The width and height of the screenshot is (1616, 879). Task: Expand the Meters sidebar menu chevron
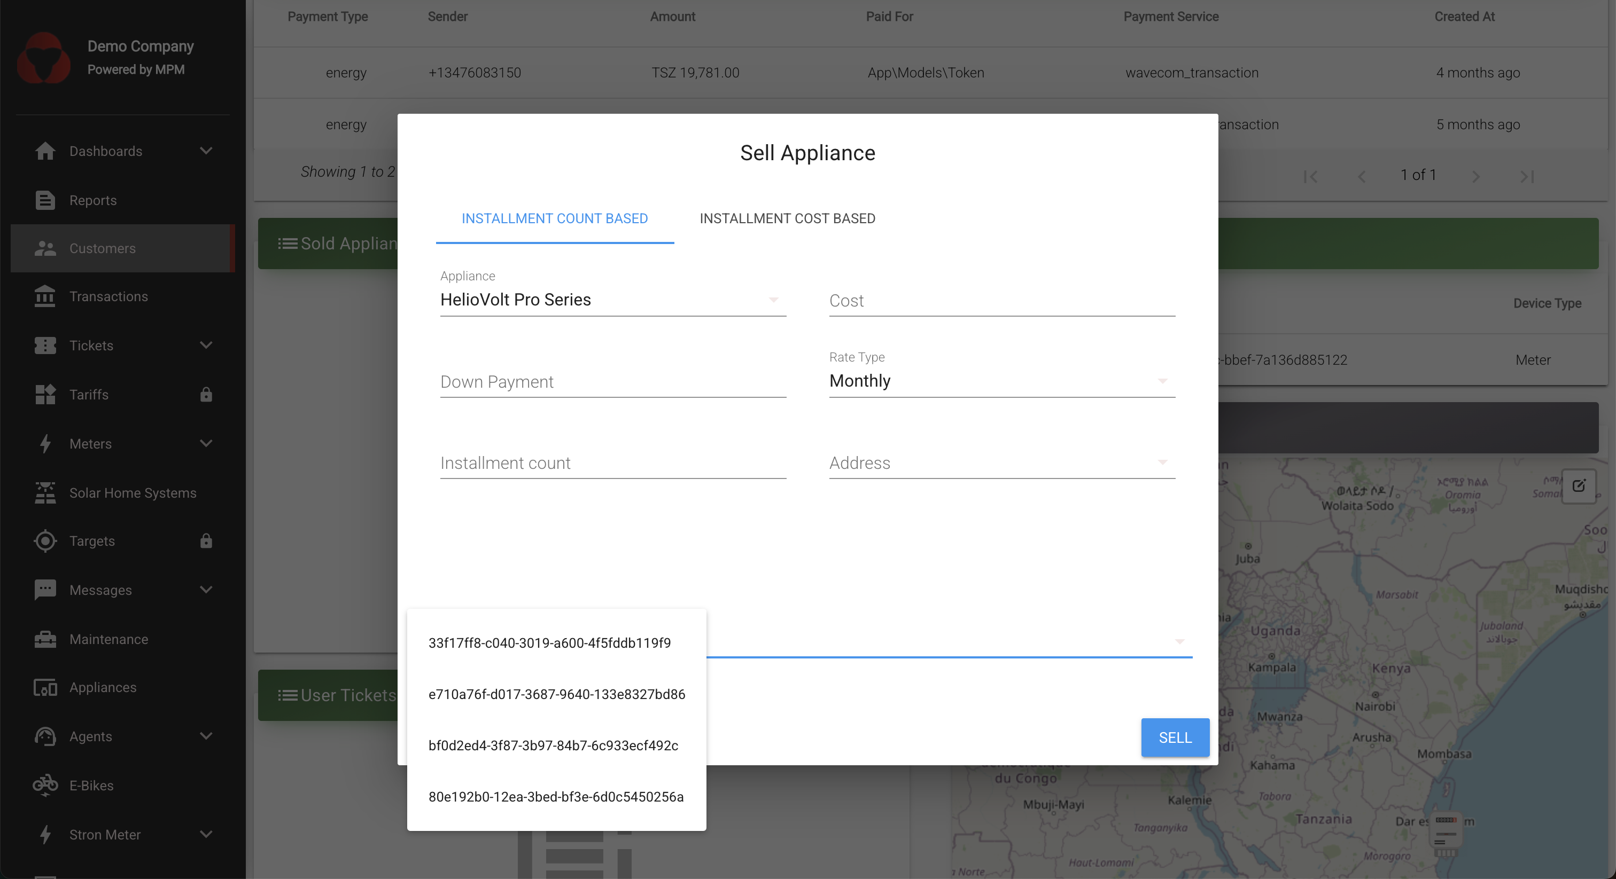point(206,444)
